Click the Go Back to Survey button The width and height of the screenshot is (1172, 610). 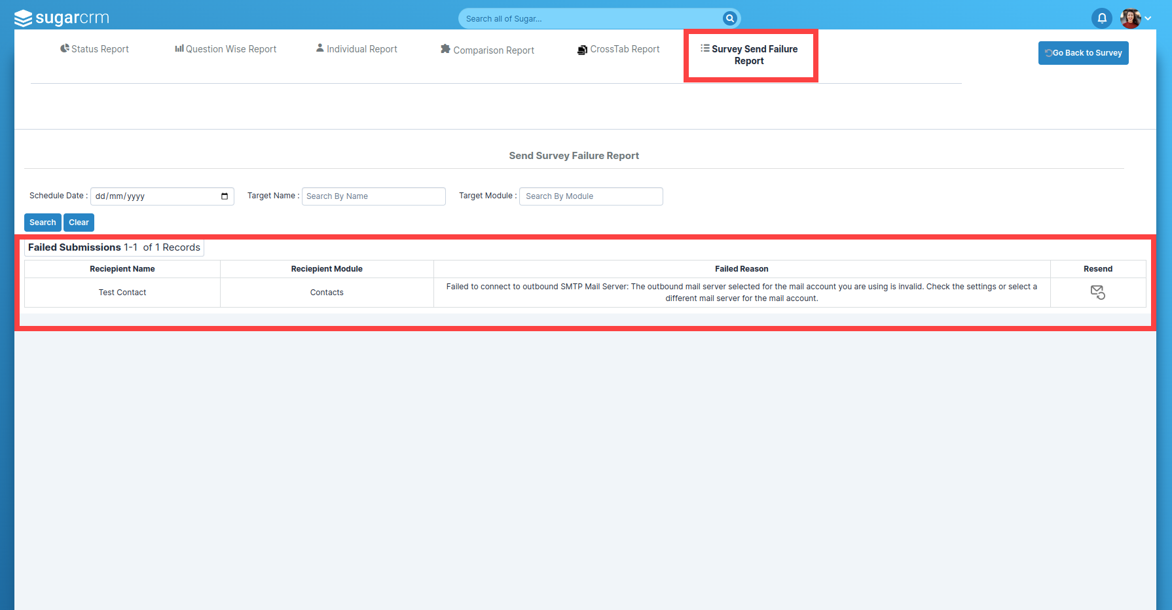[x=1083, y=53]
